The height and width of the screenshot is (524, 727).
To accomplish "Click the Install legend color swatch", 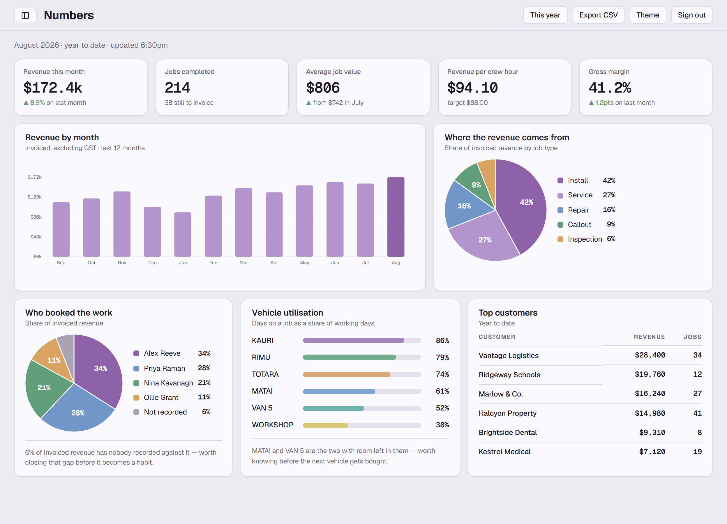I will coord(560,180).
